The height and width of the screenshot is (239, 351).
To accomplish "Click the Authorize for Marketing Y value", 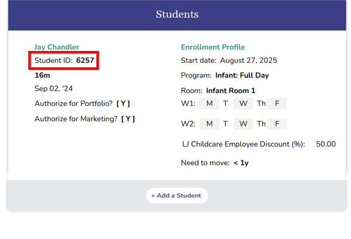I will coord(128,119).
